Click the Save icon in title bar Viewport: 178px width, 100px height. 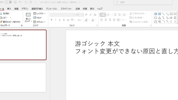click(x=15, y=2)
